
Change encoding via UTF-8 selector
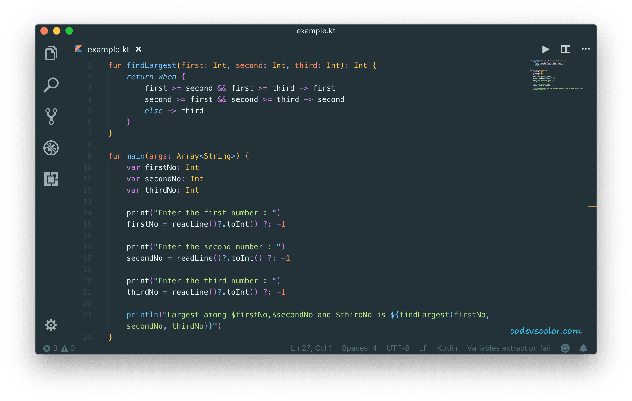398,348
